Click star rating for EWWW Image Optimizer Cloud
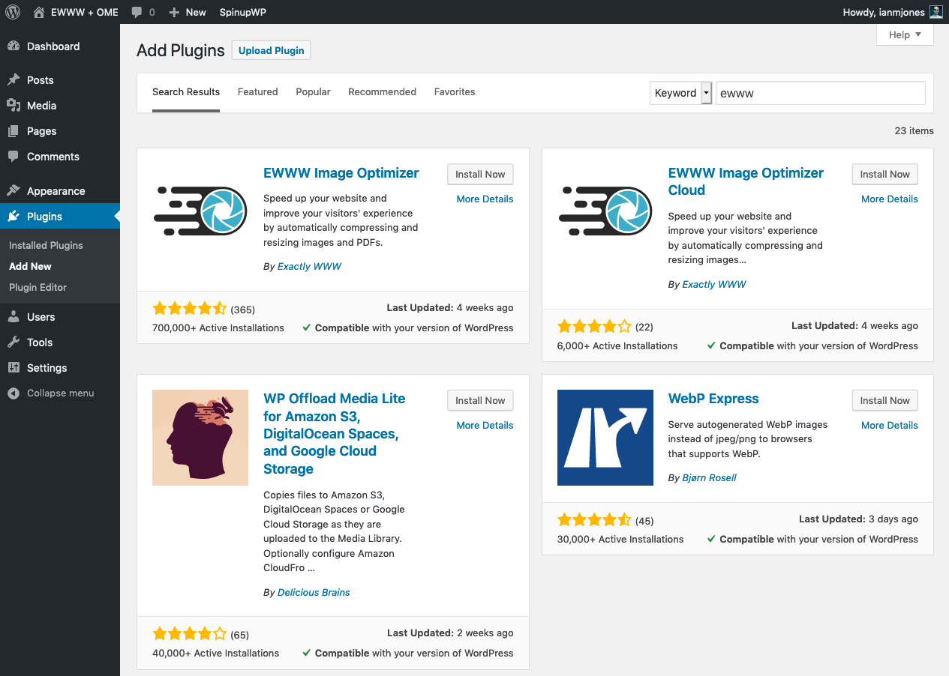Image resolution: width=949 pixels, height=676 pixels. (594, 327)
